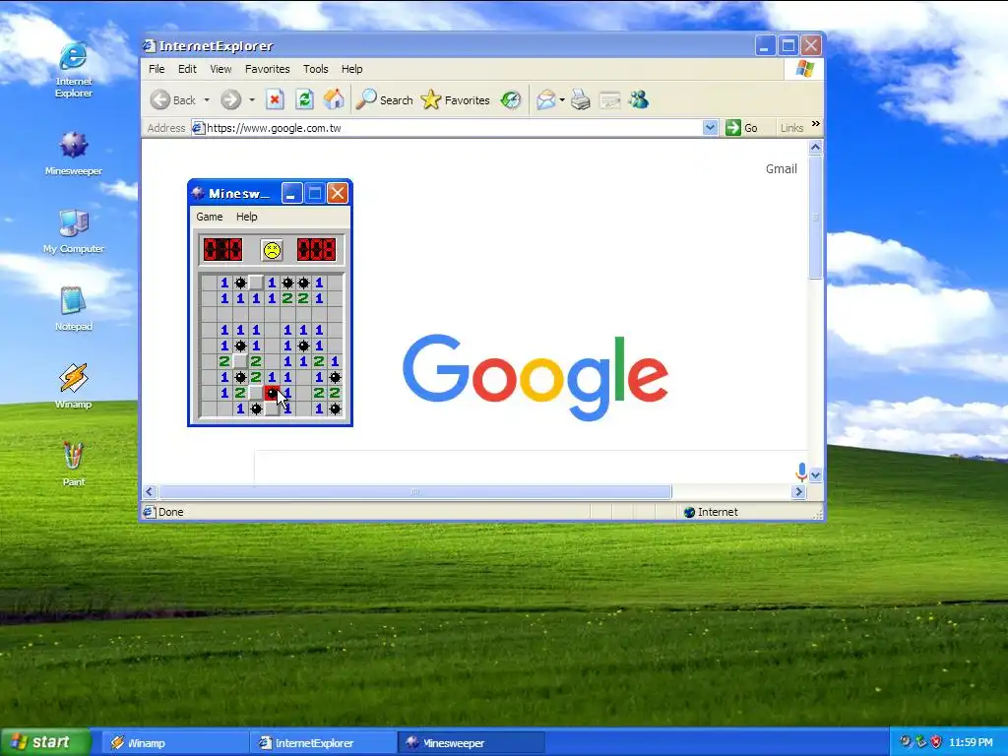This screenshot has height=756, width=1008.
Task: Select the Winamp desktop icon
Action: pos(73,386)
